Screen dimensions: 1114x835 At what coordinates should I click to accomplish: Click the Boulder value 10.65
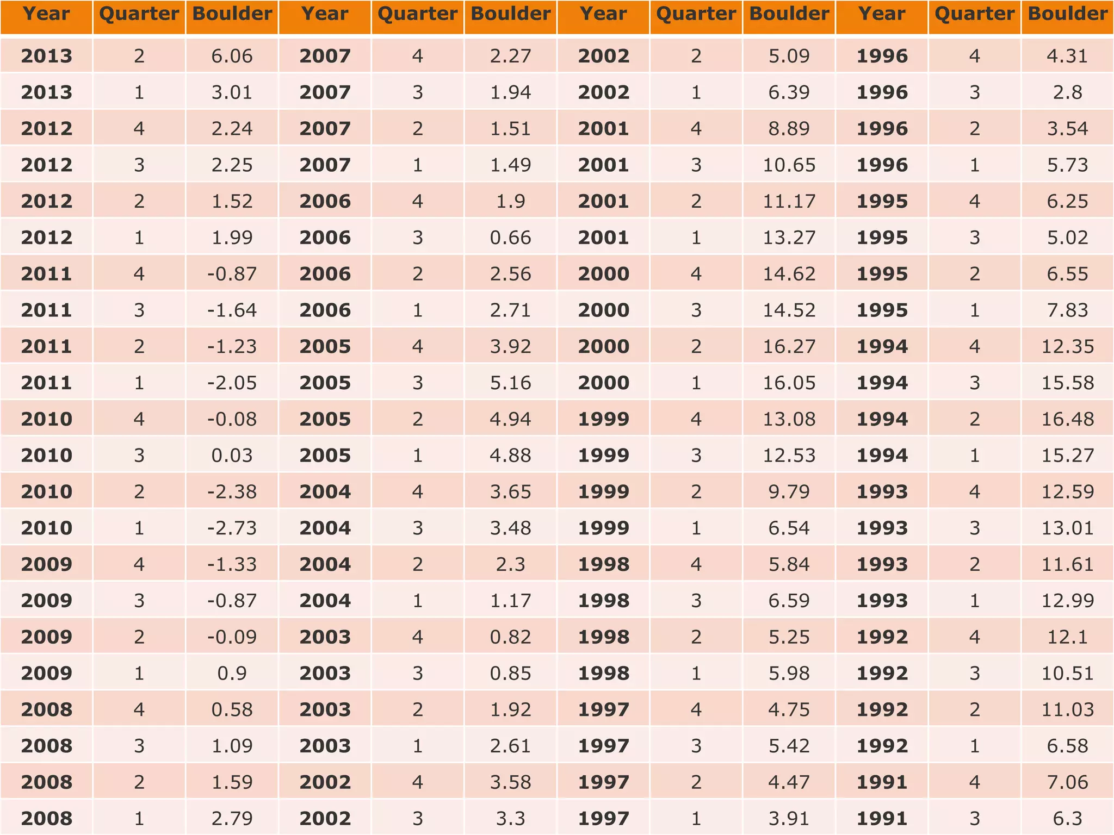pyautogui.click(x=789, y=165)
